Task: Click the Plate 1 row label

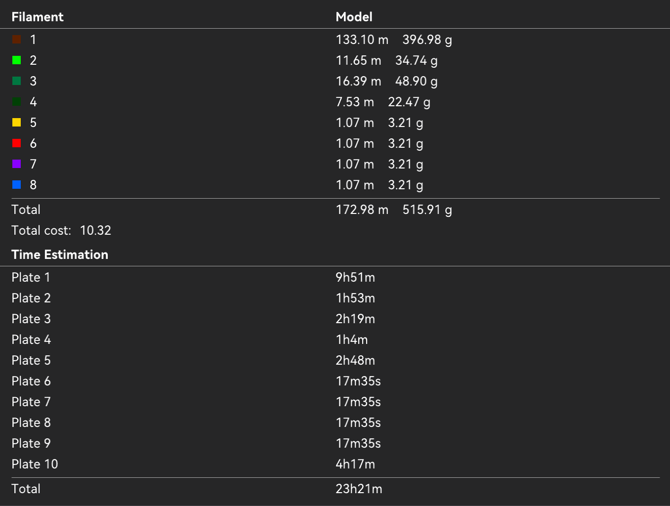Action: (31, 277)
